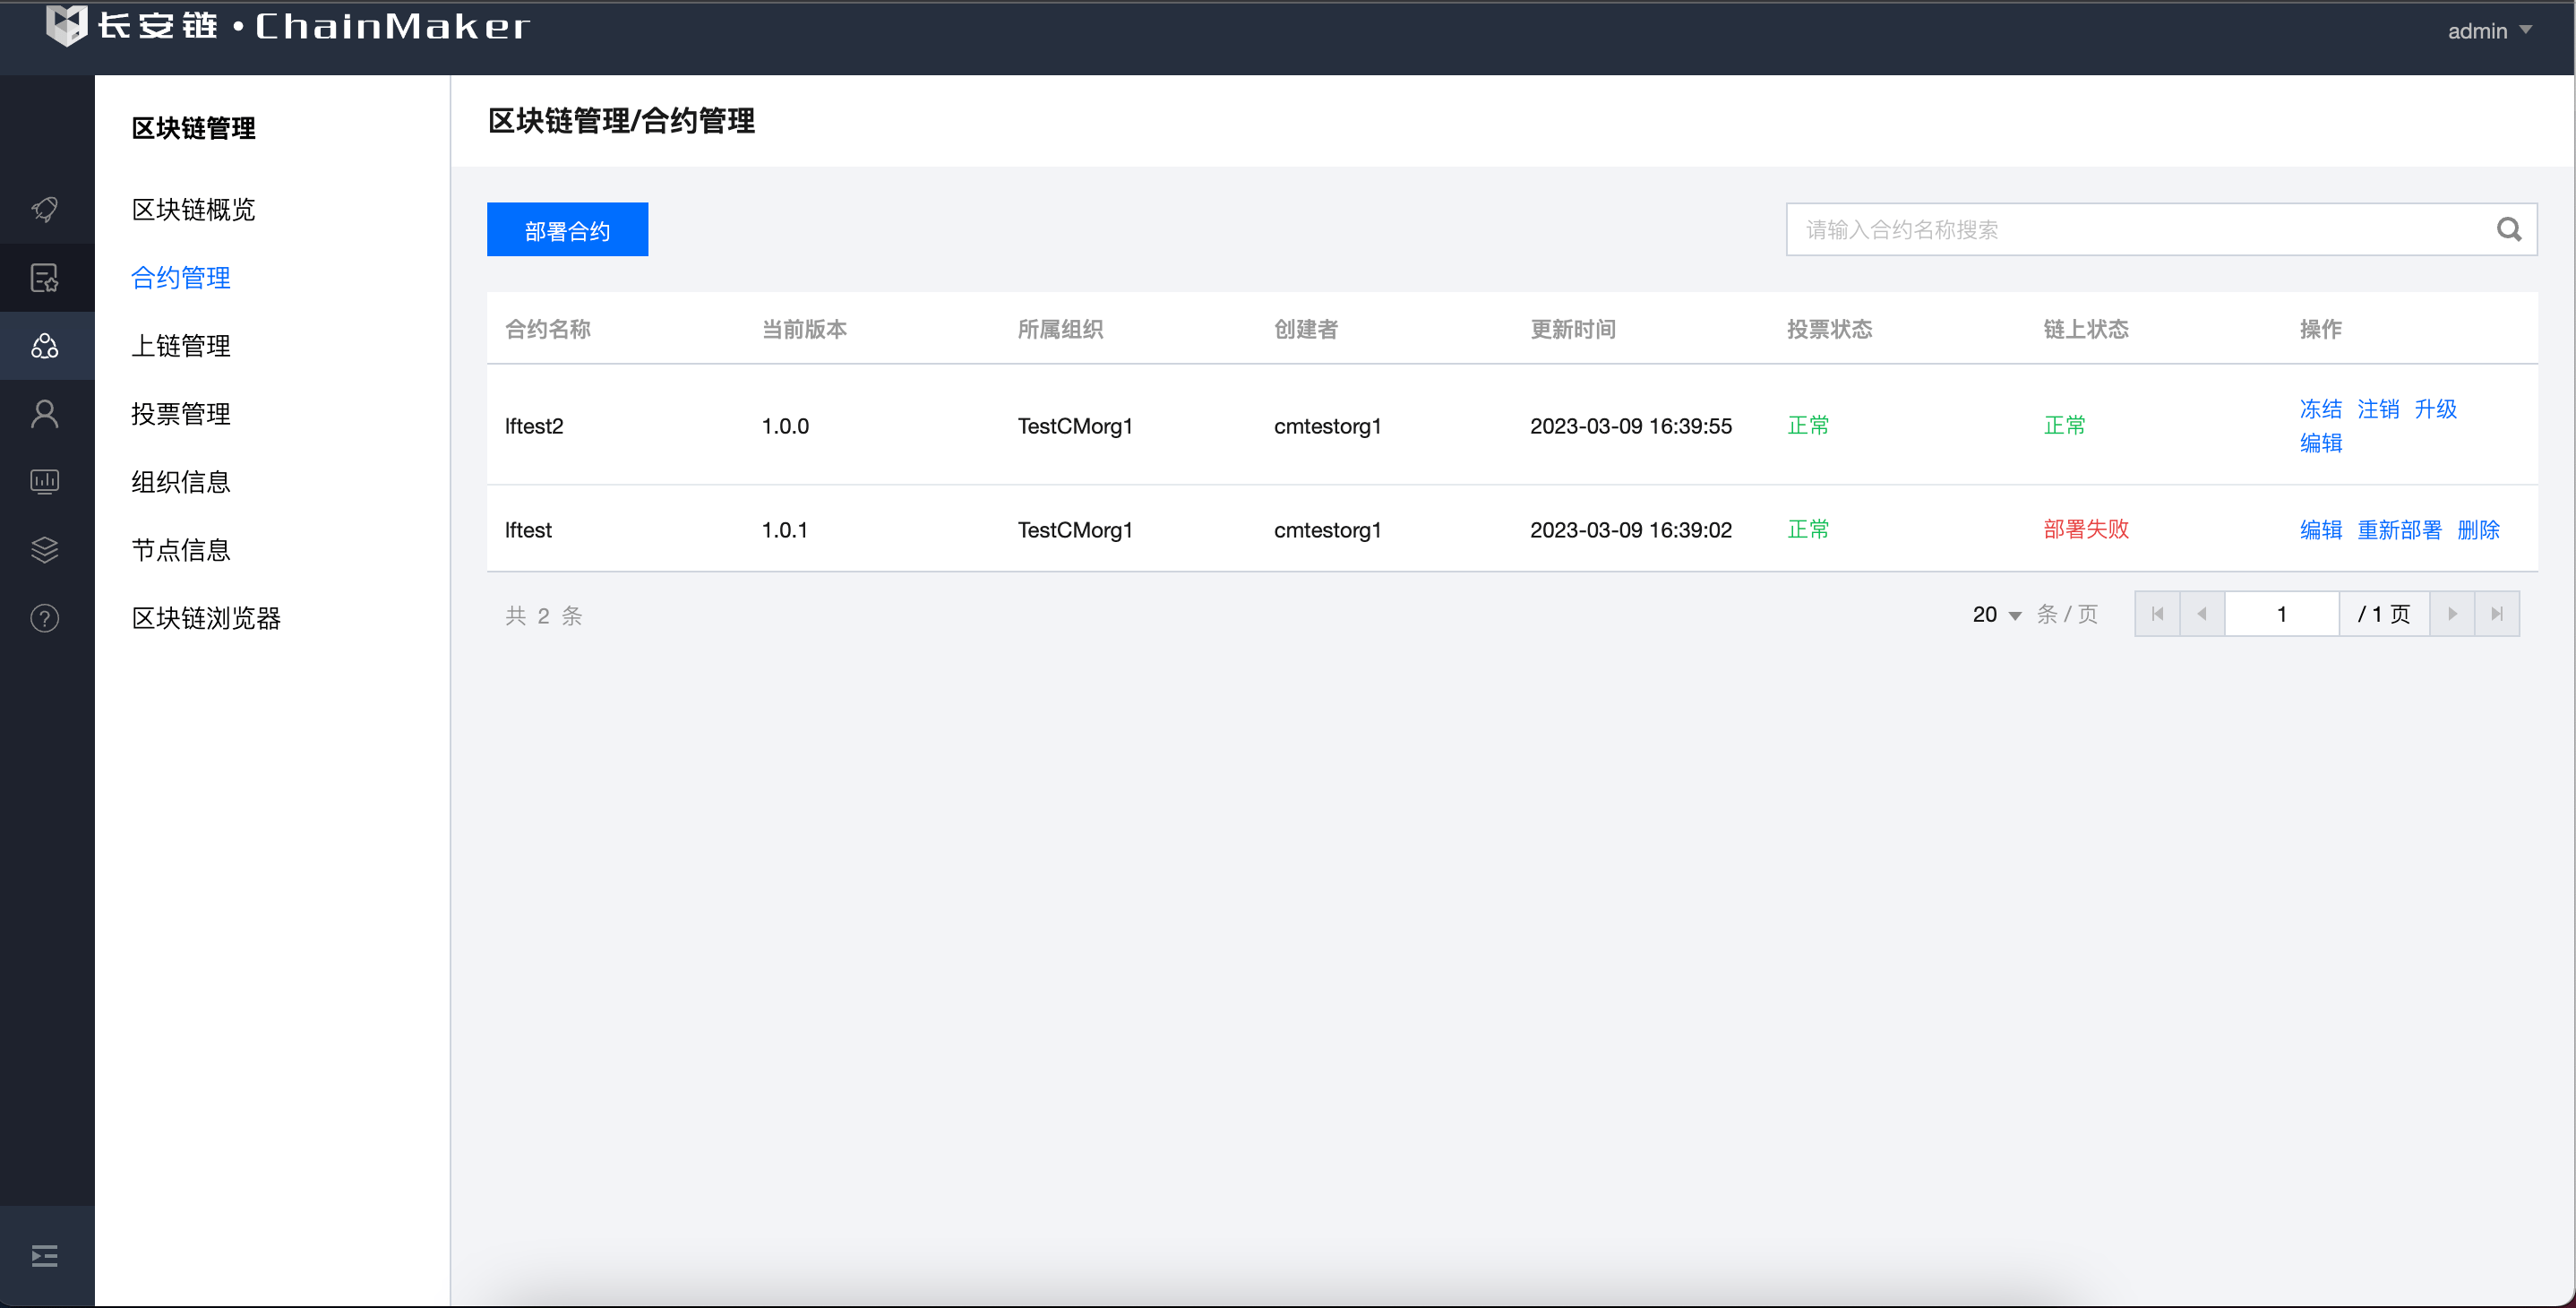Screen dimensions: 2576x1308
Task: Click the monitor chart icon in the sidebar
Action: 45,482
